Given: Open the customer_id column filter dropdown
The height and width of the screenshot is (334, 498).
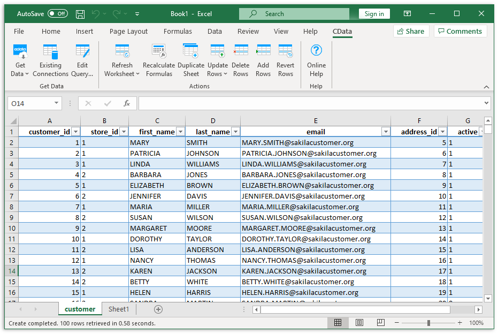Looking at the screenshot, I should coord(75,131).
